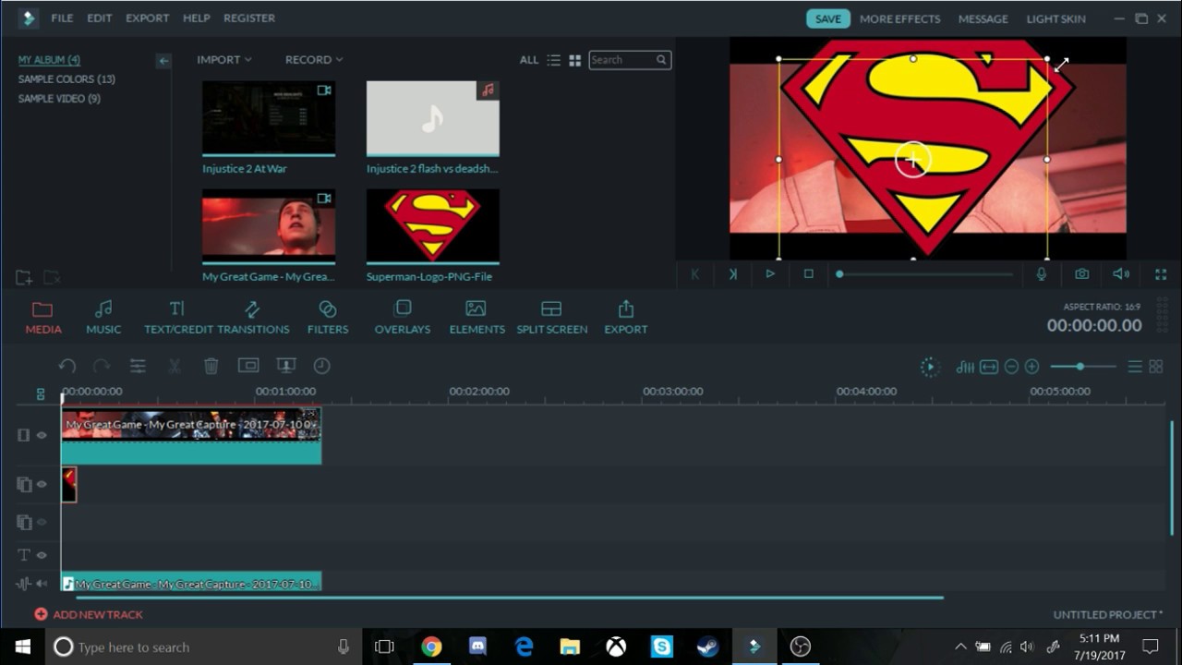Click the clip Duration clock icon

click(x=322, y=366)
